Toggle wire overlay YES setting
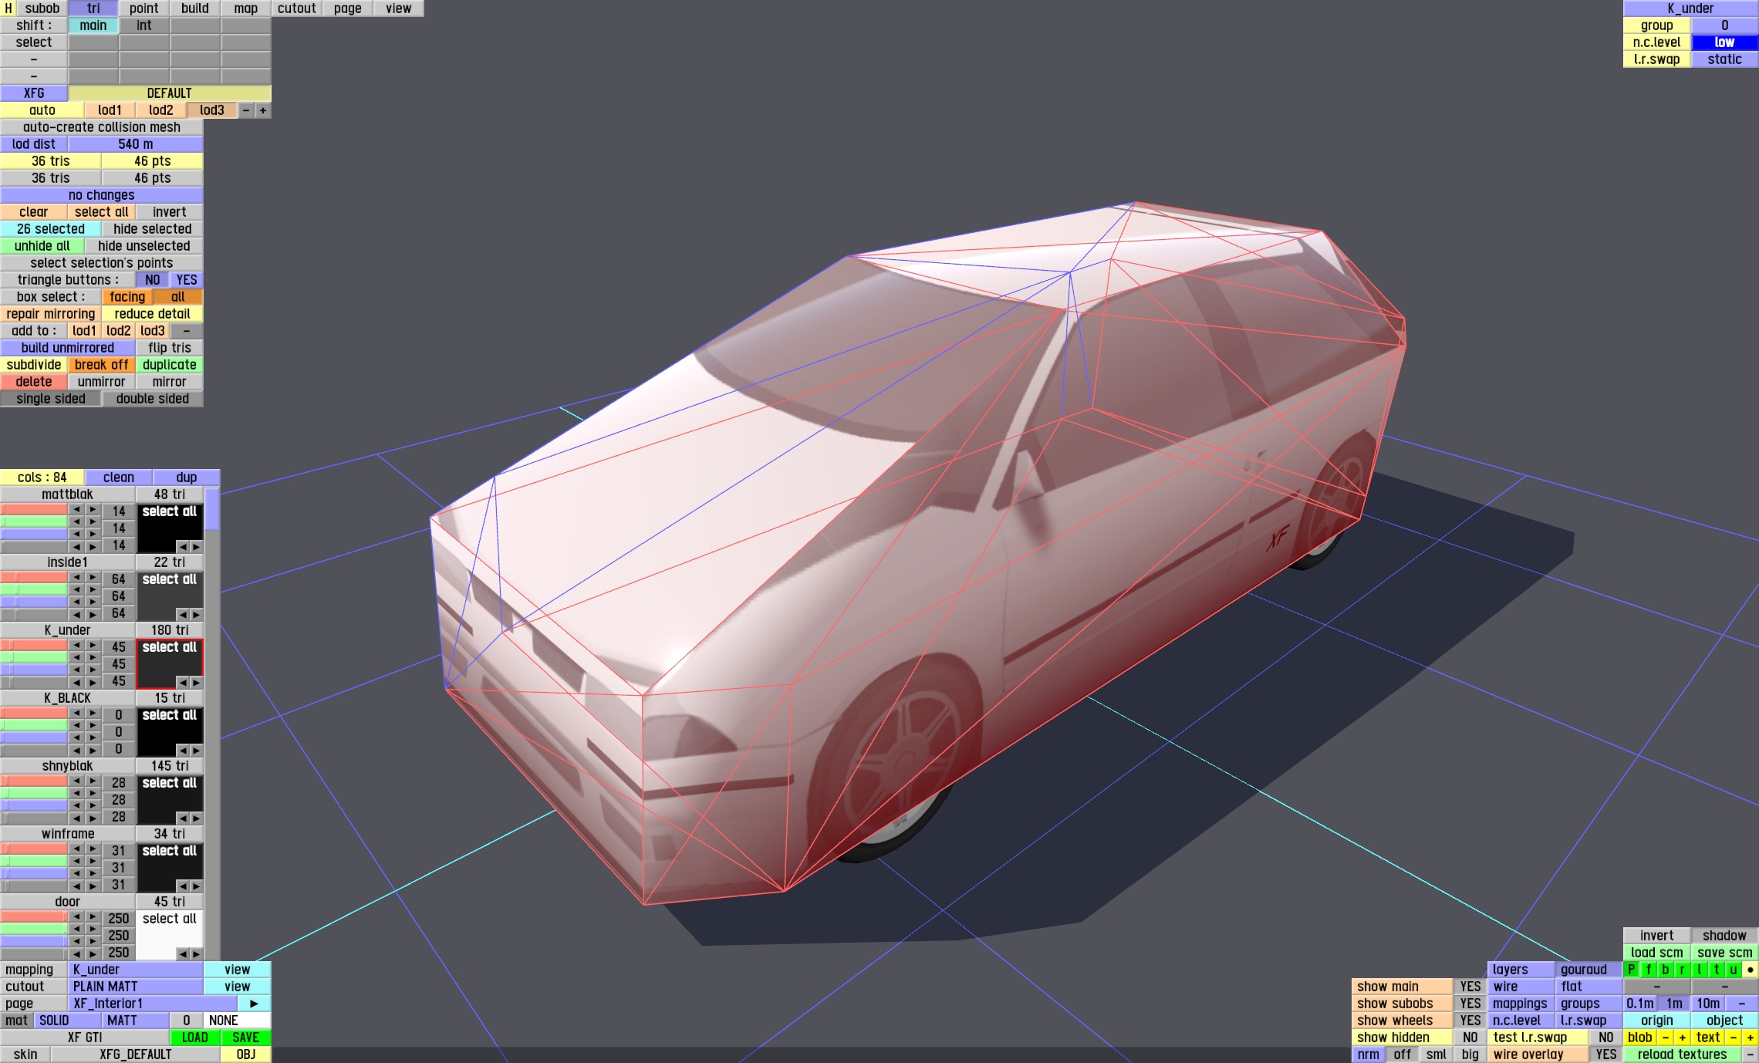 click(1605, 1055)
